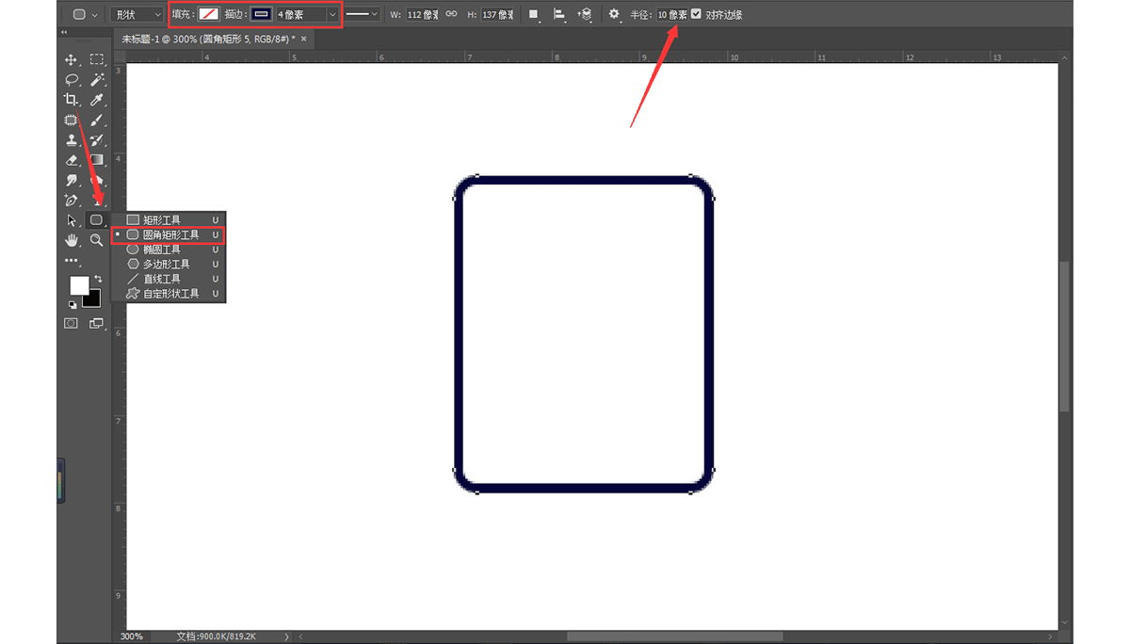Pick the Crop tool
This screenshot has height=644, width=1130.
(x=71, y=100)
